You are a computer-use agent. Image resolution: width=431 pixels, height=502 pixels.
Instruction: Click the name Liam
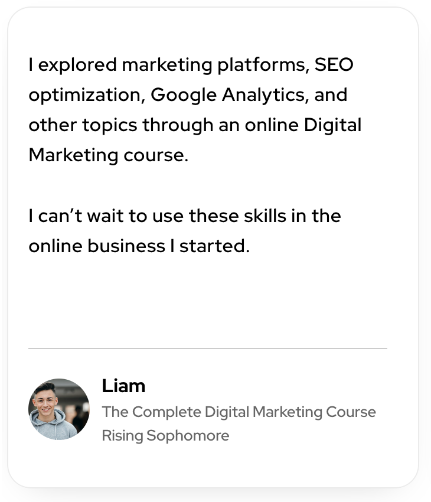point(123,386)
